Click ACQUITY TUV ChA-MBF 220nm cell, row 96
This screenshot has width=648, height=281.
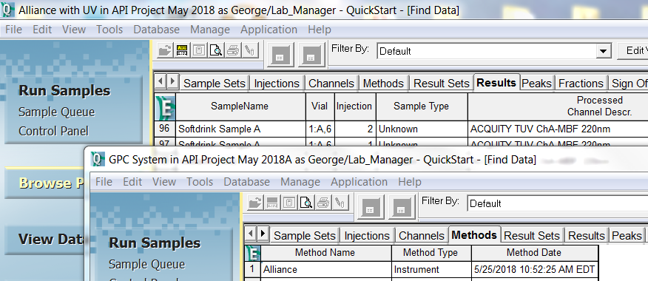coord(558,129)
